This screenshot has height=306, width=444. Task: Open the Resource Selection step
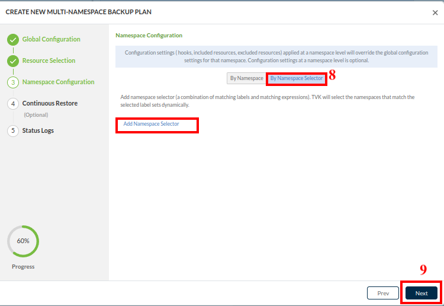click(49, 61)
